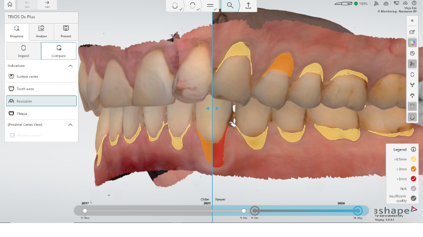Screen dimensions: 423x237
Task: Toggle the color wheel texture display
Action: 412,43
